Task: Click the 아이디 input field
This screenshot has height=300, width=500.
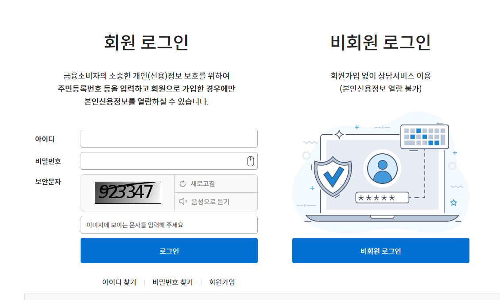Action: 169,139
